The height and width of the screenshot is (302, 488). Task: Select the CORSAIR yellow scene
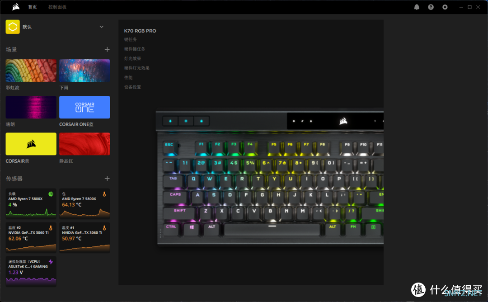31,144
